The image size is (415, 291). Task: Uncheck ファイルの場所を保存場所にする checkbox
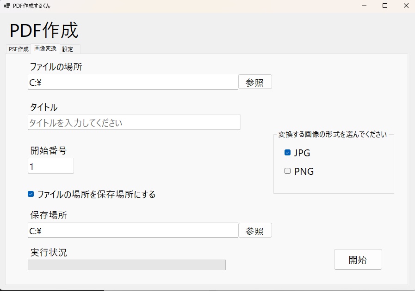[x=31, y=194]
